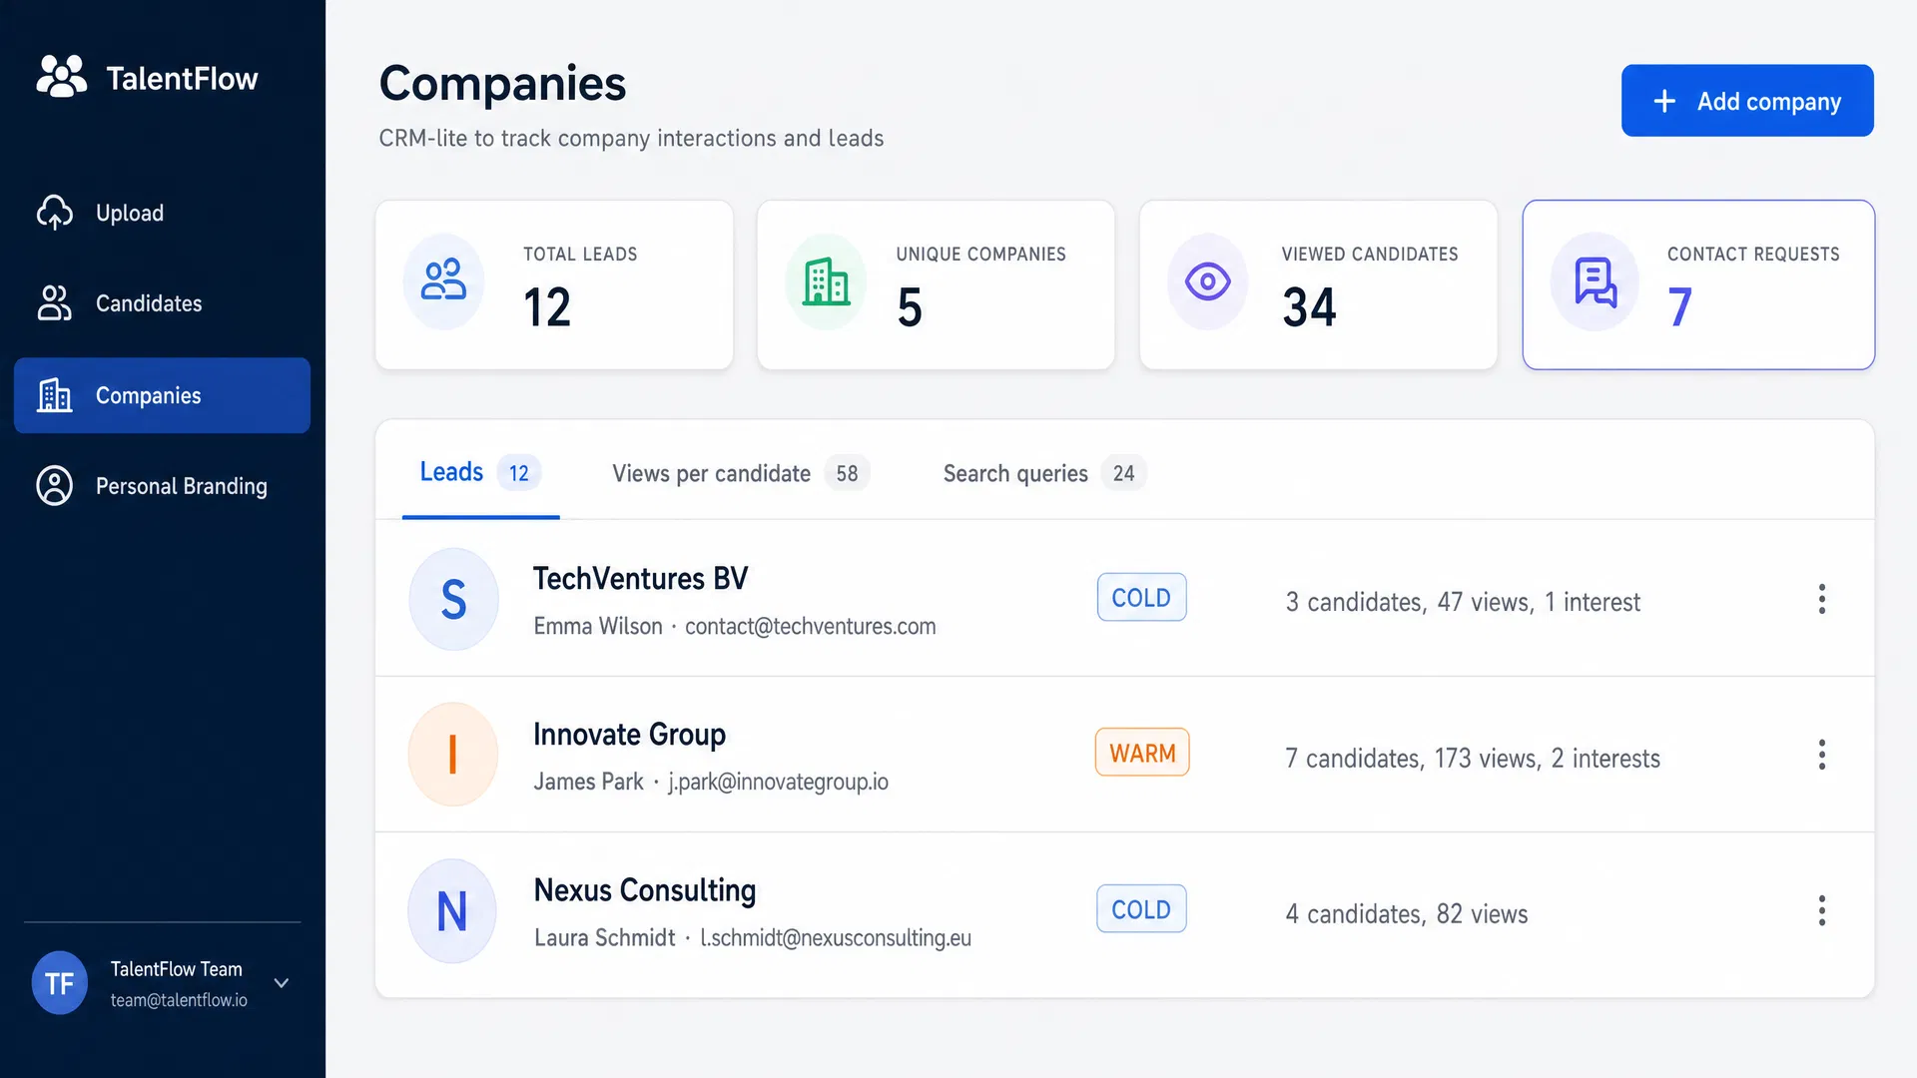The image size is (1917, 1078).
Task: Click the green Unique Companies building icon
Action: (x=826, y=280)
